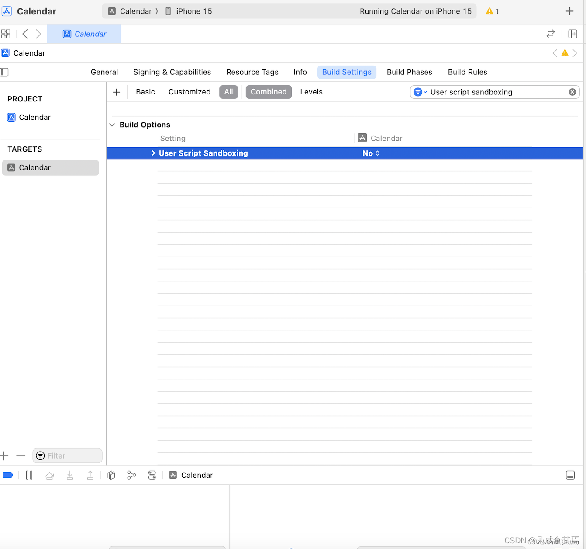Open debug memory graph
The width and height of the screenshot is (586, 549).
(x=131, y=475)
